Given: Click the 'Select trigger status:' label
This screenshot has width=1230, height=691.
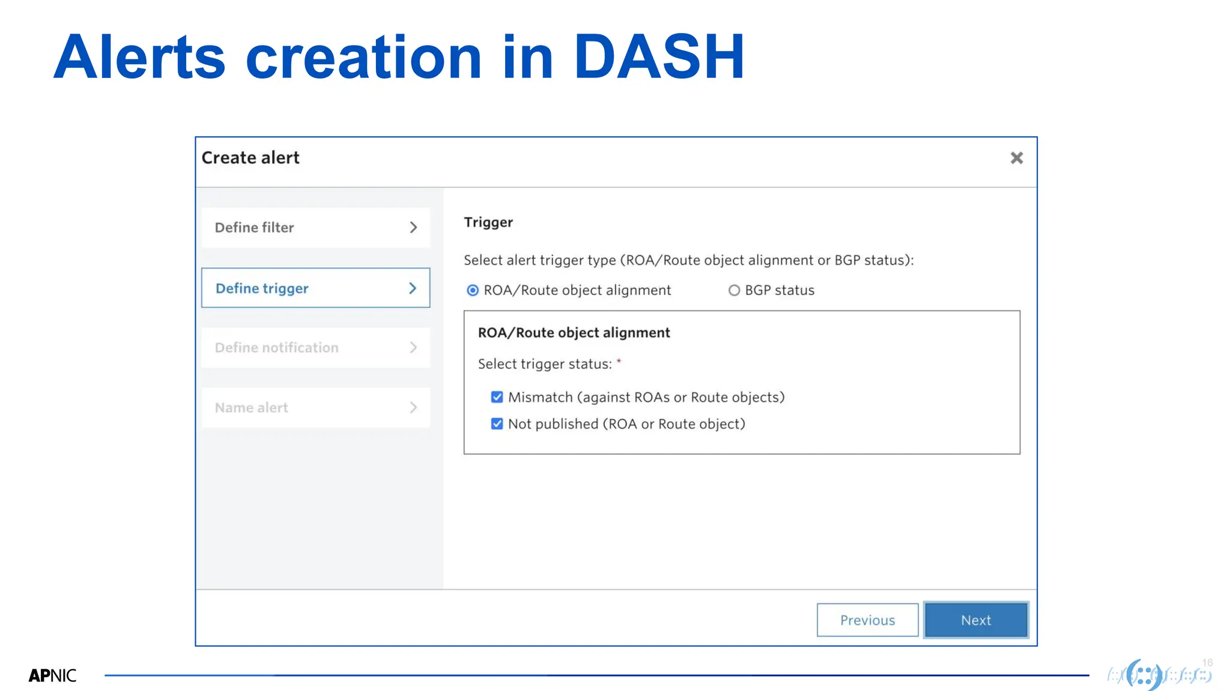Looking at the screenshot, I should pos(545,364).
